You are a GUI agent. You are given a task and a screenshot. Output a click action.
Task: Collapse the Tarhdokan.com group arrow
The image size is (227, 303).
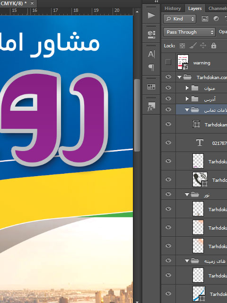click(x=179, y=77)
